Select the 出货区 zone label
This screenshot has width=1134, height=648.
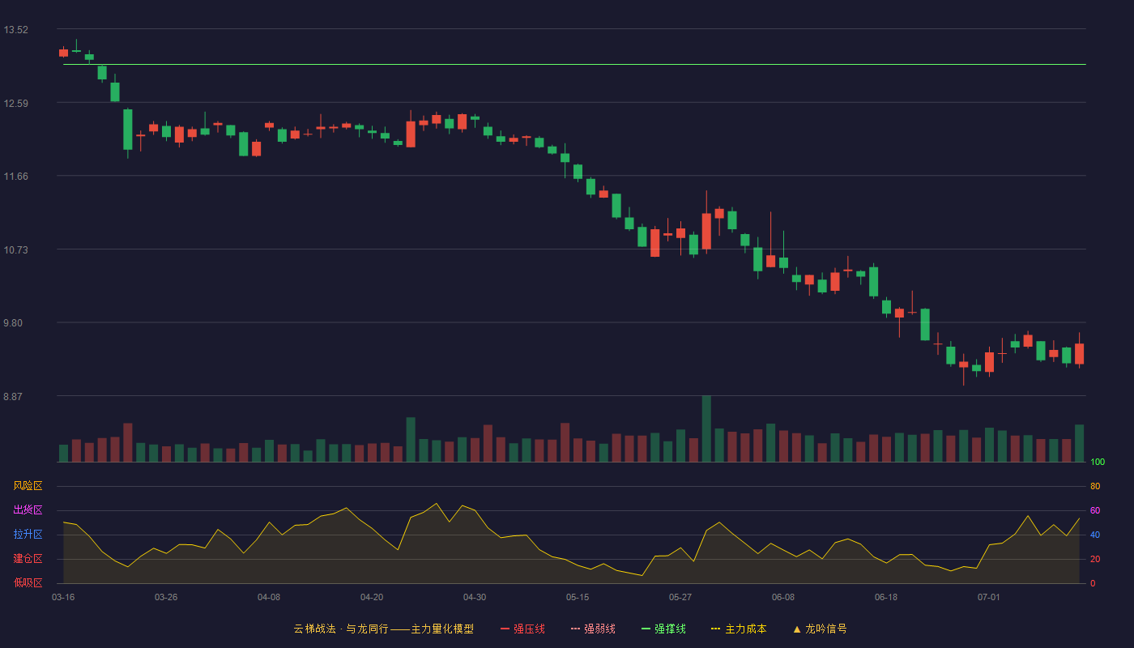click(x=28, y=510)
